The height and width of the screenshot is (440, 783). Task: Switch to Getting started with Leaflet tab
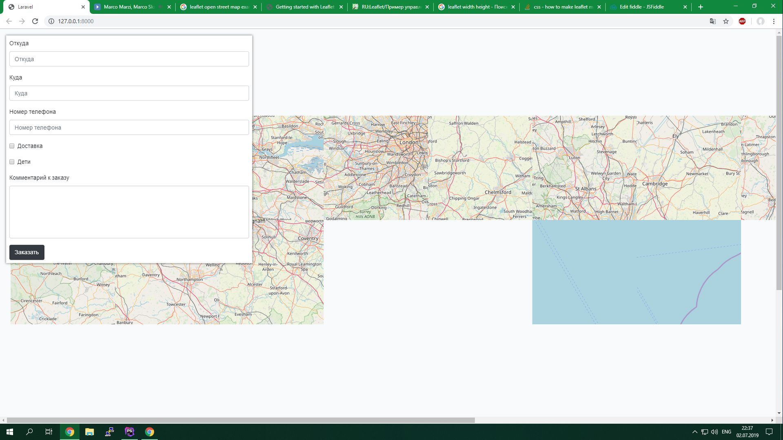(x=305, y=7)
